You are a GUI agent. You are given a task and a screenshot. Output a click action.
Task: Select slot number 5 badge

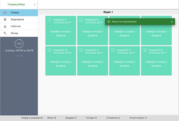(x=49, y=50)
